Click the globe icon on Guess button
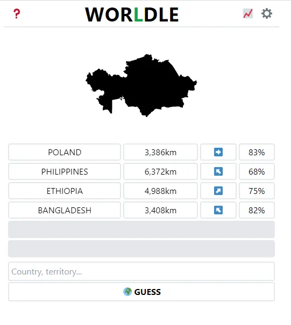 tap(127, 292)
